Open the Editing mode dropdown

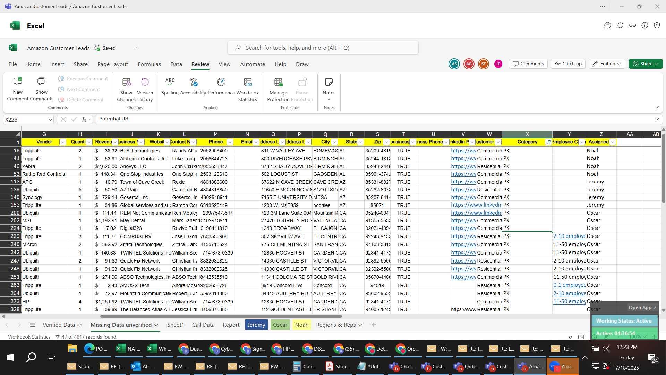click(607, 64)
